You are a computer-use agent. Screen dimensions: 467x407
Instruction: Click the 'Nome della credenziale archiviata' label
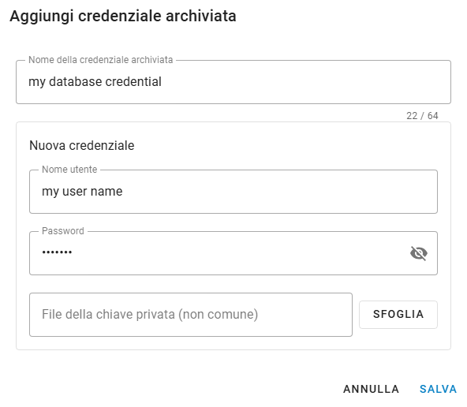pos(101,60)
